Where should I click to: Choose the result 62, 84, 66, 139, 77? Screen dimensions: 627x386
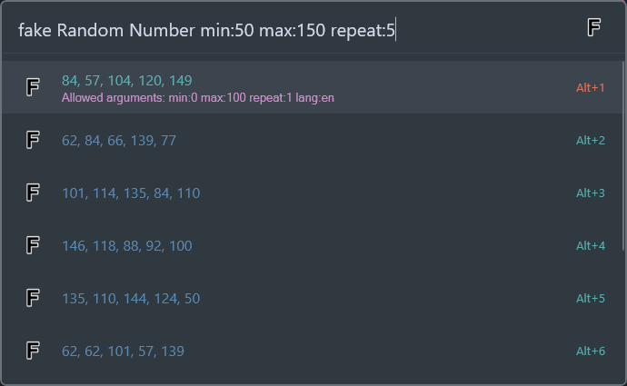(x=119, y=140)
